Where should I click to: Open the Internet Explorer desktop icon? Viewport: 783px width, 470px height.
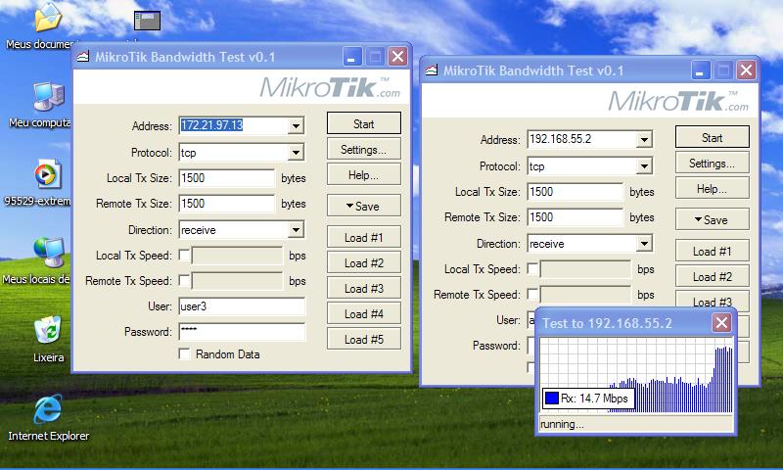pos(47,411)
